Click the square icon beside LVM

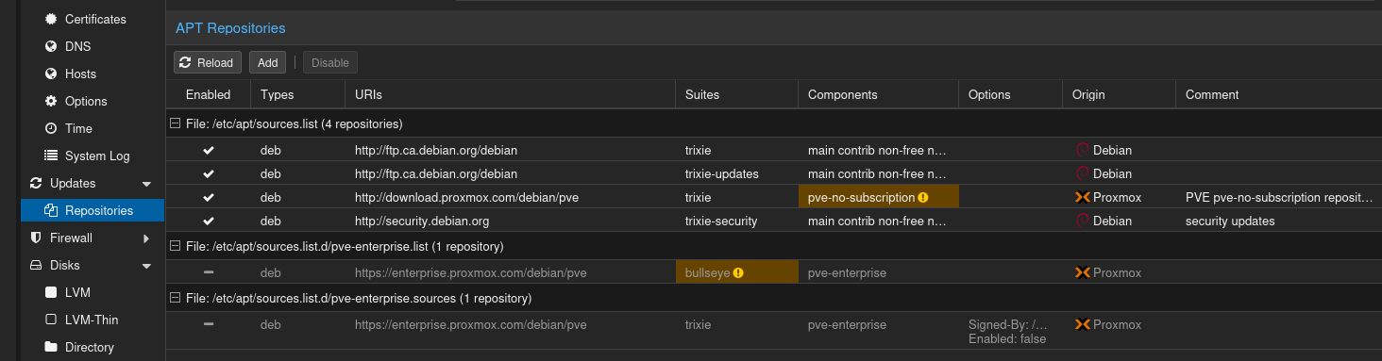pos(51,292)
